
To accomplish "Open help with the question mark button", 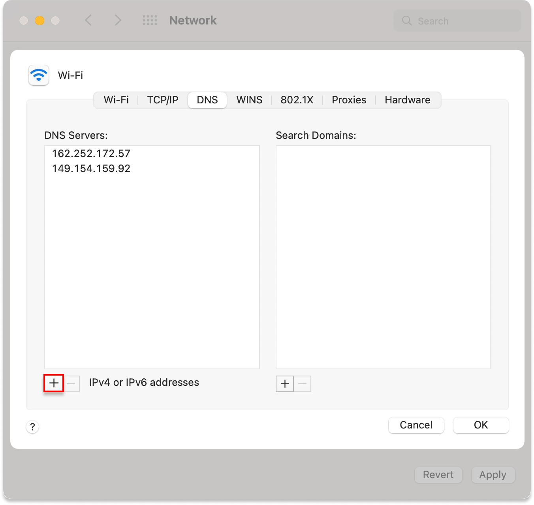I will pos(32,427).
